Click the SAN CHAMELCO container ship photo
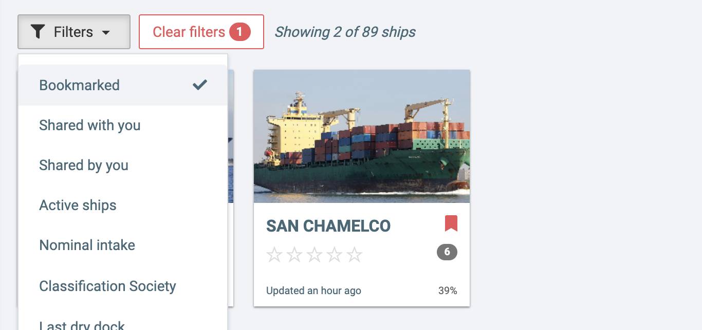Viewport: 702px width, 330px height. 362,136
